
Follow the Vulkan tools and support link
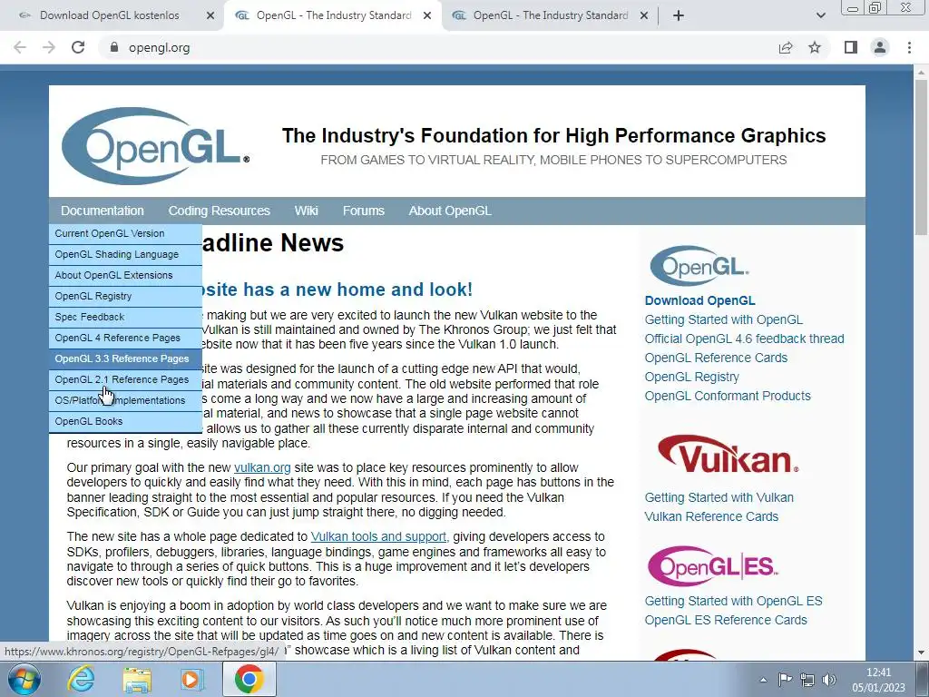coord(378,536)
